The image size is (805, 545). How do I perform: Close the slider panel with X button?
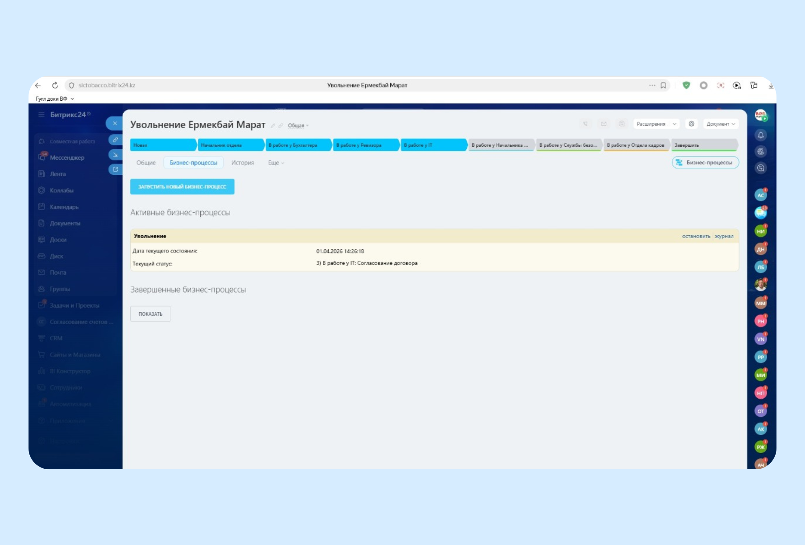(x=115, y=123)
